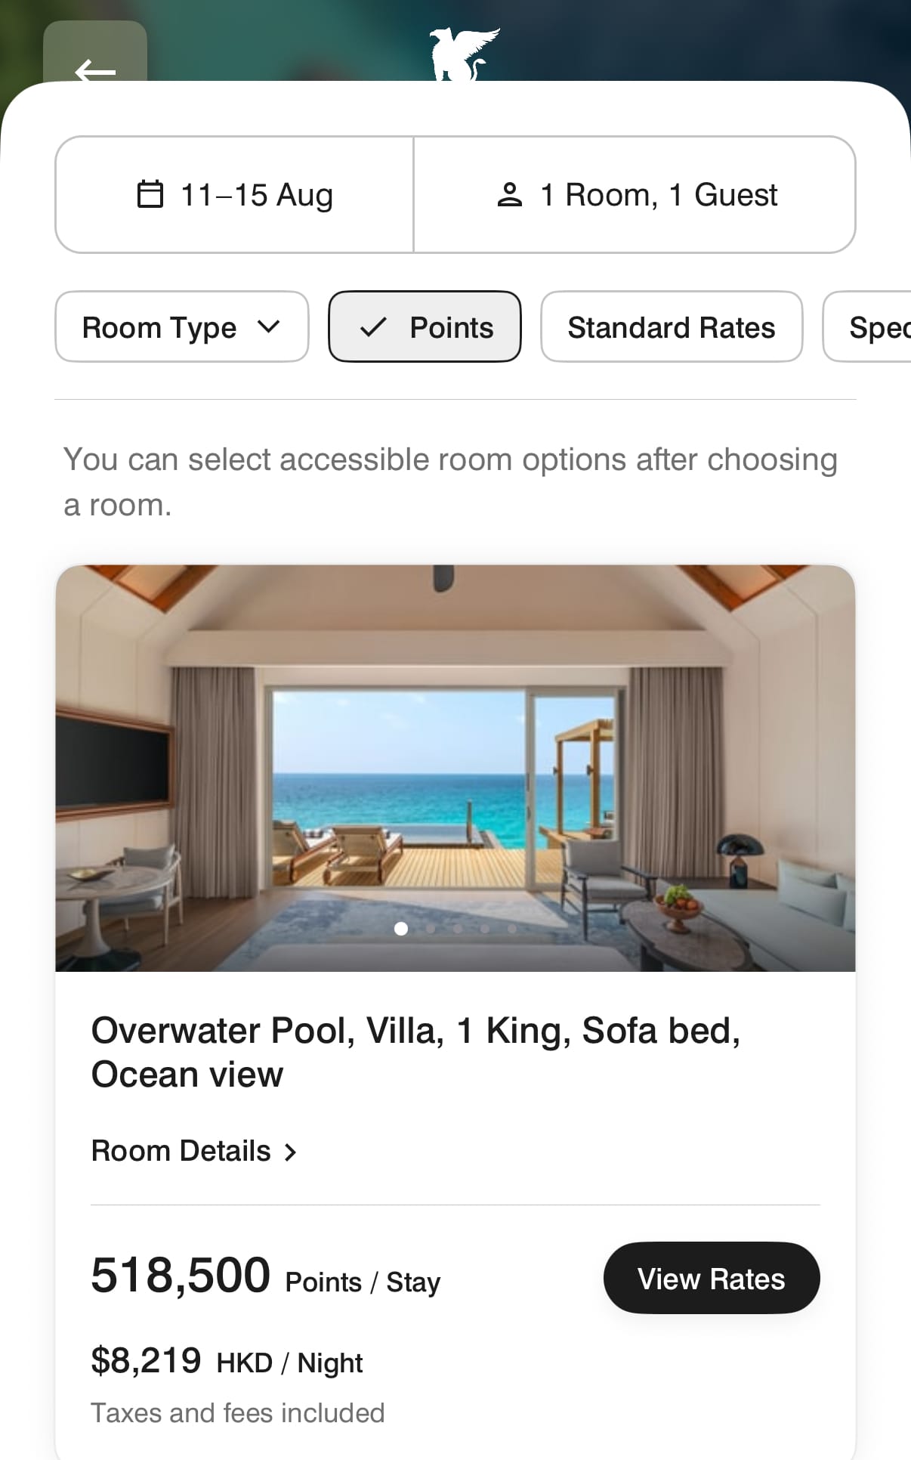Open the Room Type dropdown
This screenshot has height=1460, width=911.
[x=182, y=326]
